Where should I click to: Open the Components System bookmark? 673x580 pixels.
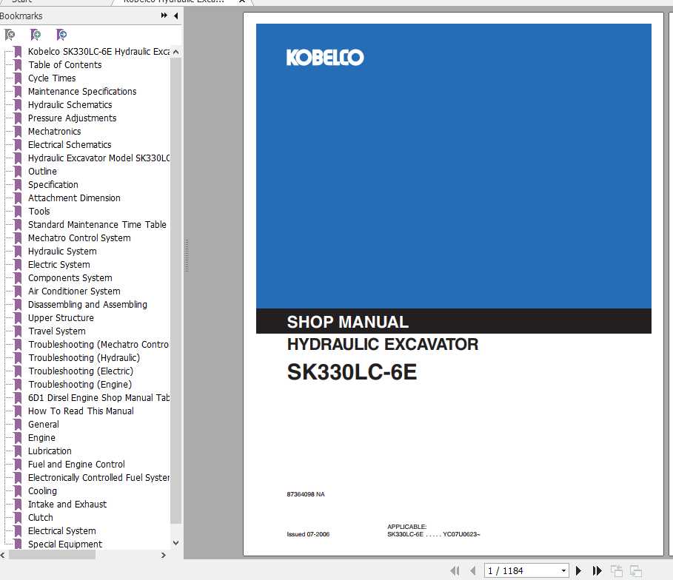pos(70,277)
